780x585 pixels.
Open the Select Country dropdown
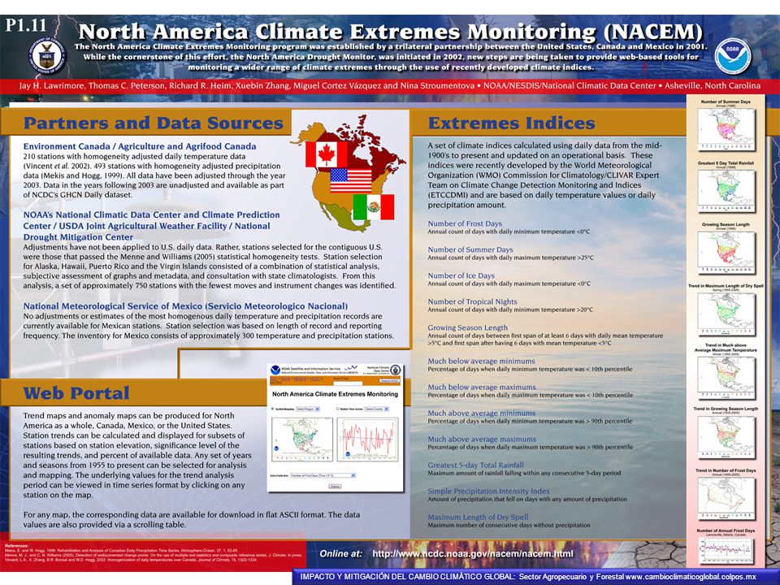[376, 409]
